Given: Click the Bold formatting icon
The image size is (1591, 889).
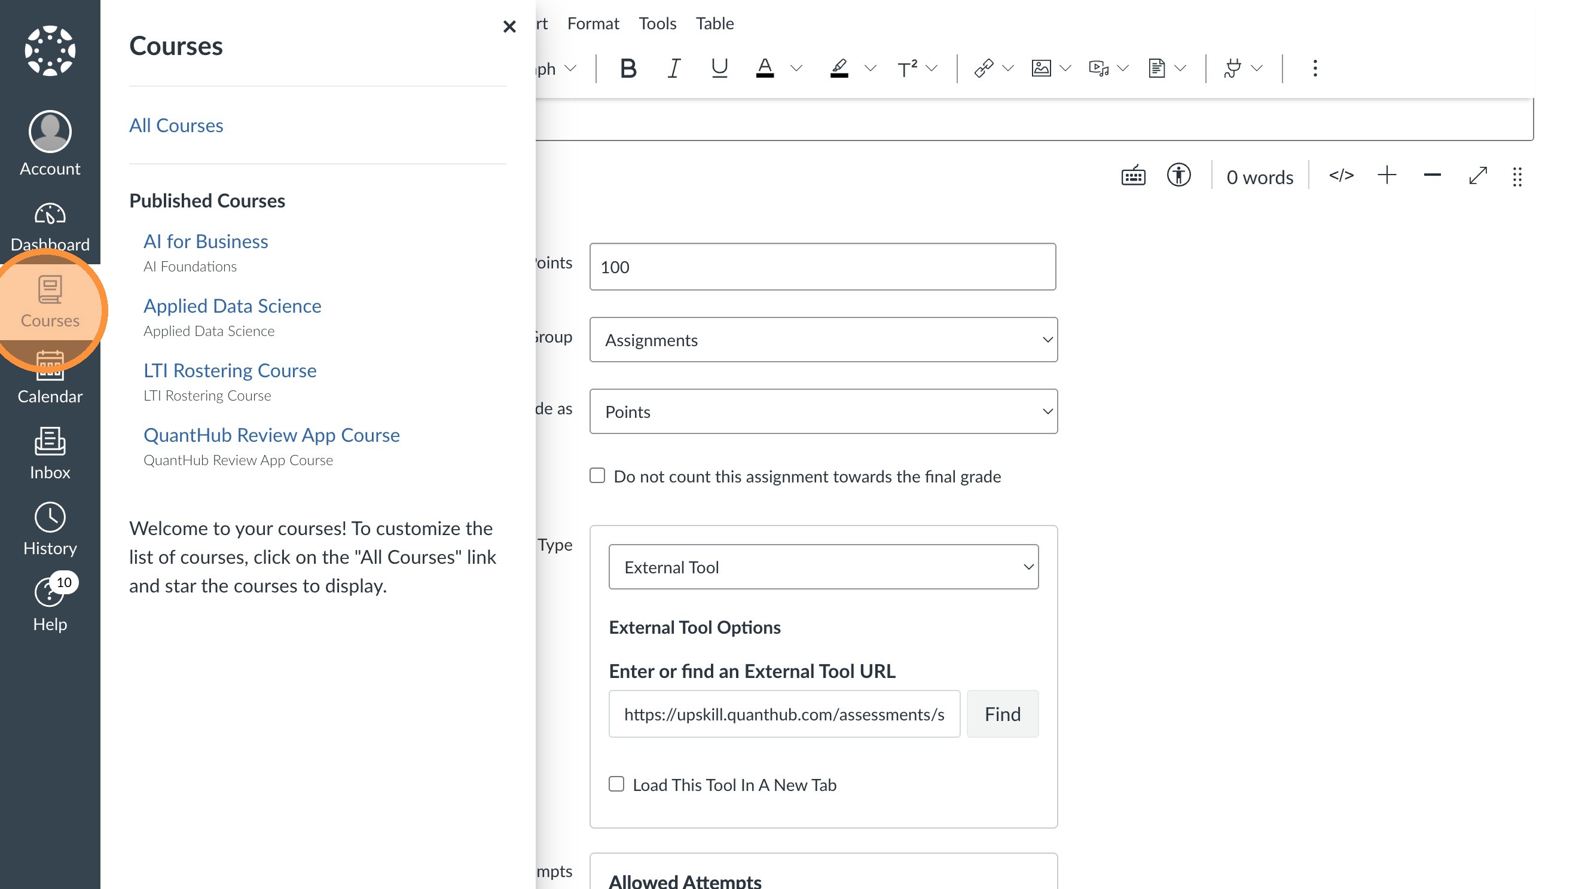Looking at the screenshot, I should click(628, 68).
